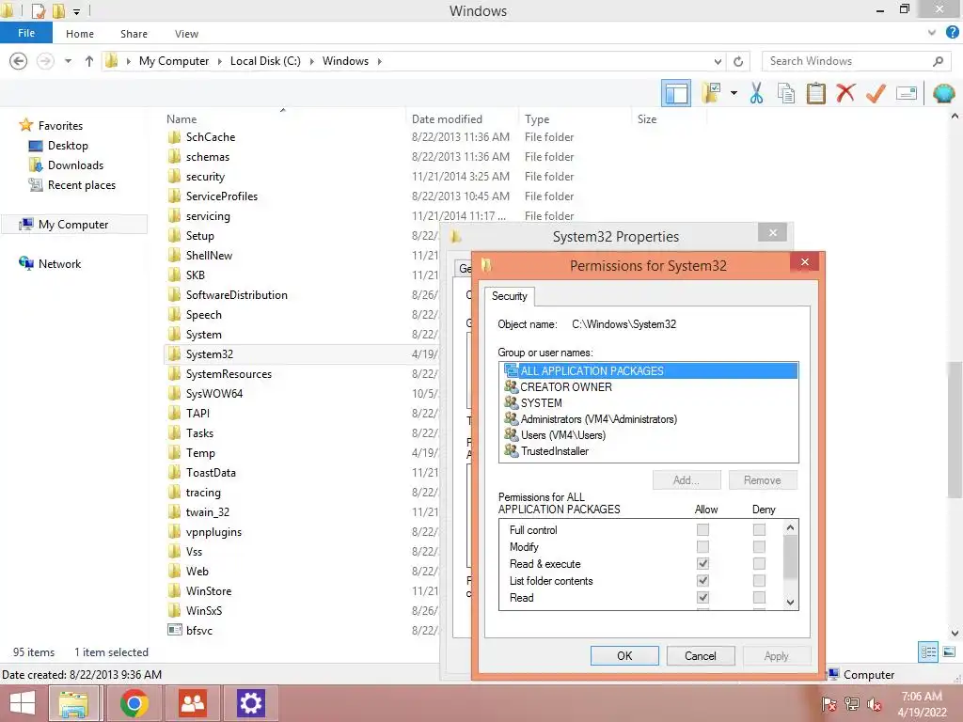The image size is (963, 722).
Task: Click the teal shell icon in toolbar
Action: [944, 93]
